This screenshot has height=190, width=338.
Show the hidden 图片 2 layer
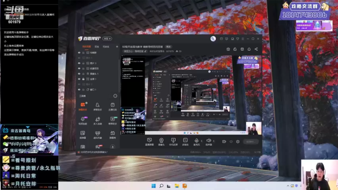(79, 84)
